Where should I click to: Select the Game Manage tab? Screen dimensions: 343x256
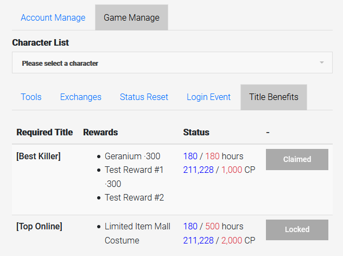(131, 17)
